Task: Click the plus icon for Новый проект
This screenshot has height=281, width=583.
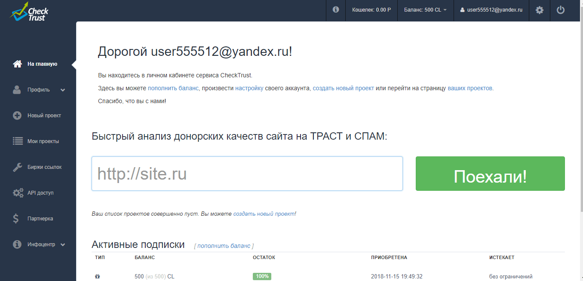Action: tap(17, 116)
